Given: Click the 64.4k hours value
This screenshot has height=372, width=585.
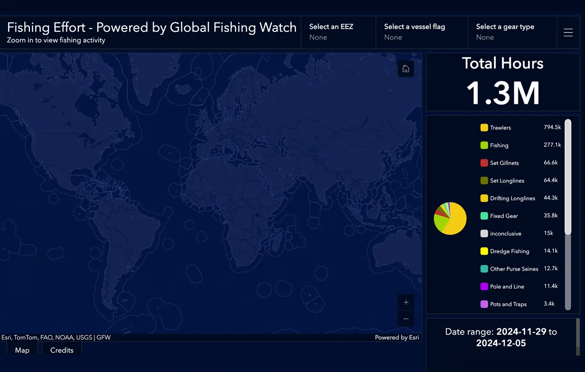Looking at the screenshot, I should (x=551, y=180).
